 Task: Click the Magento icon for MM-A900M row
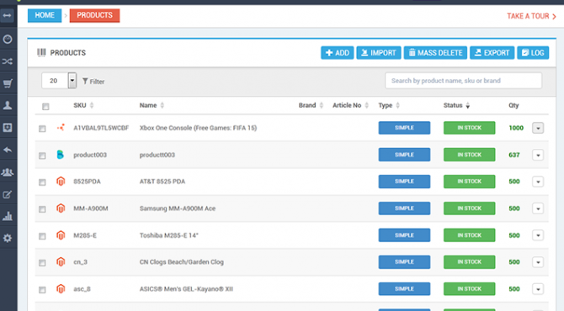tap(61, 208)
